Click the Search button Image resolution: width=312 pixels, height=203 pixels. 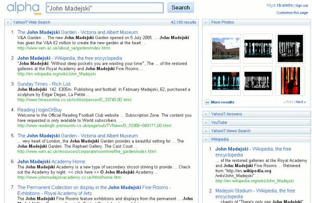pos(180,8)
